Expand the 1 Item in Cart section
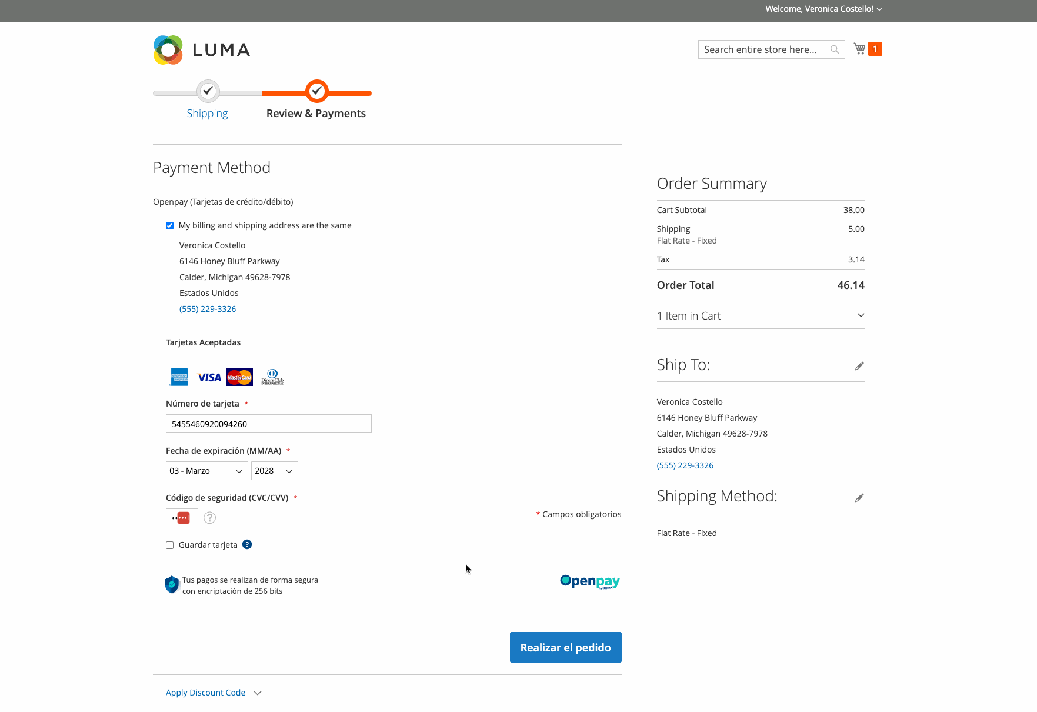1037x712 pixels. click(x=761, y=316)
